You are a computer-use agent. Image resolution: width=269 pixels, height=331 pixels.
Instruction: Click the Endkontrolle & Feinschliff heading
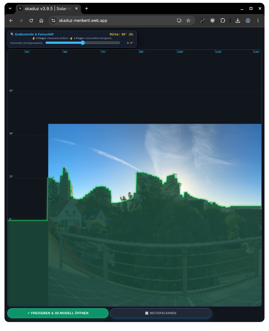34,34
